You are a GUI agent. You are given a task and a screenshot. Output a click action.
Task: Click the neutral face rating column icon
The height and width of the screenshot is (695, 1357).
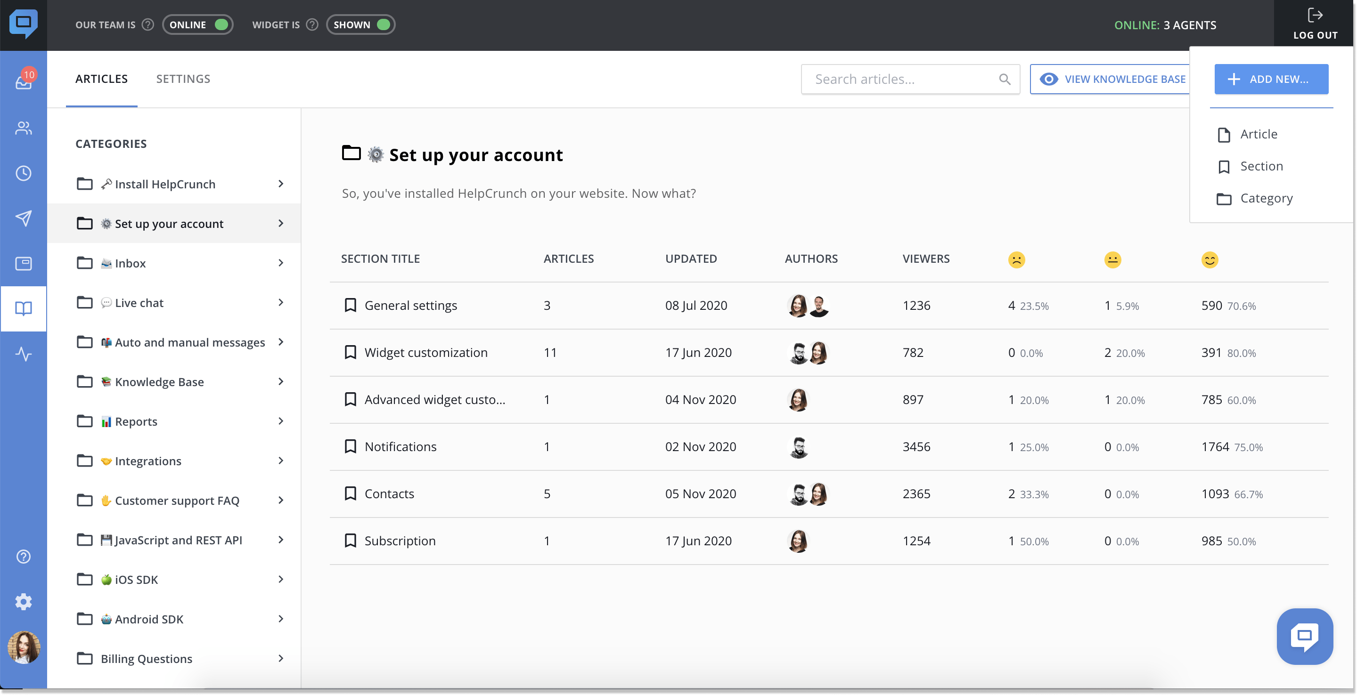coord(1112,259)
